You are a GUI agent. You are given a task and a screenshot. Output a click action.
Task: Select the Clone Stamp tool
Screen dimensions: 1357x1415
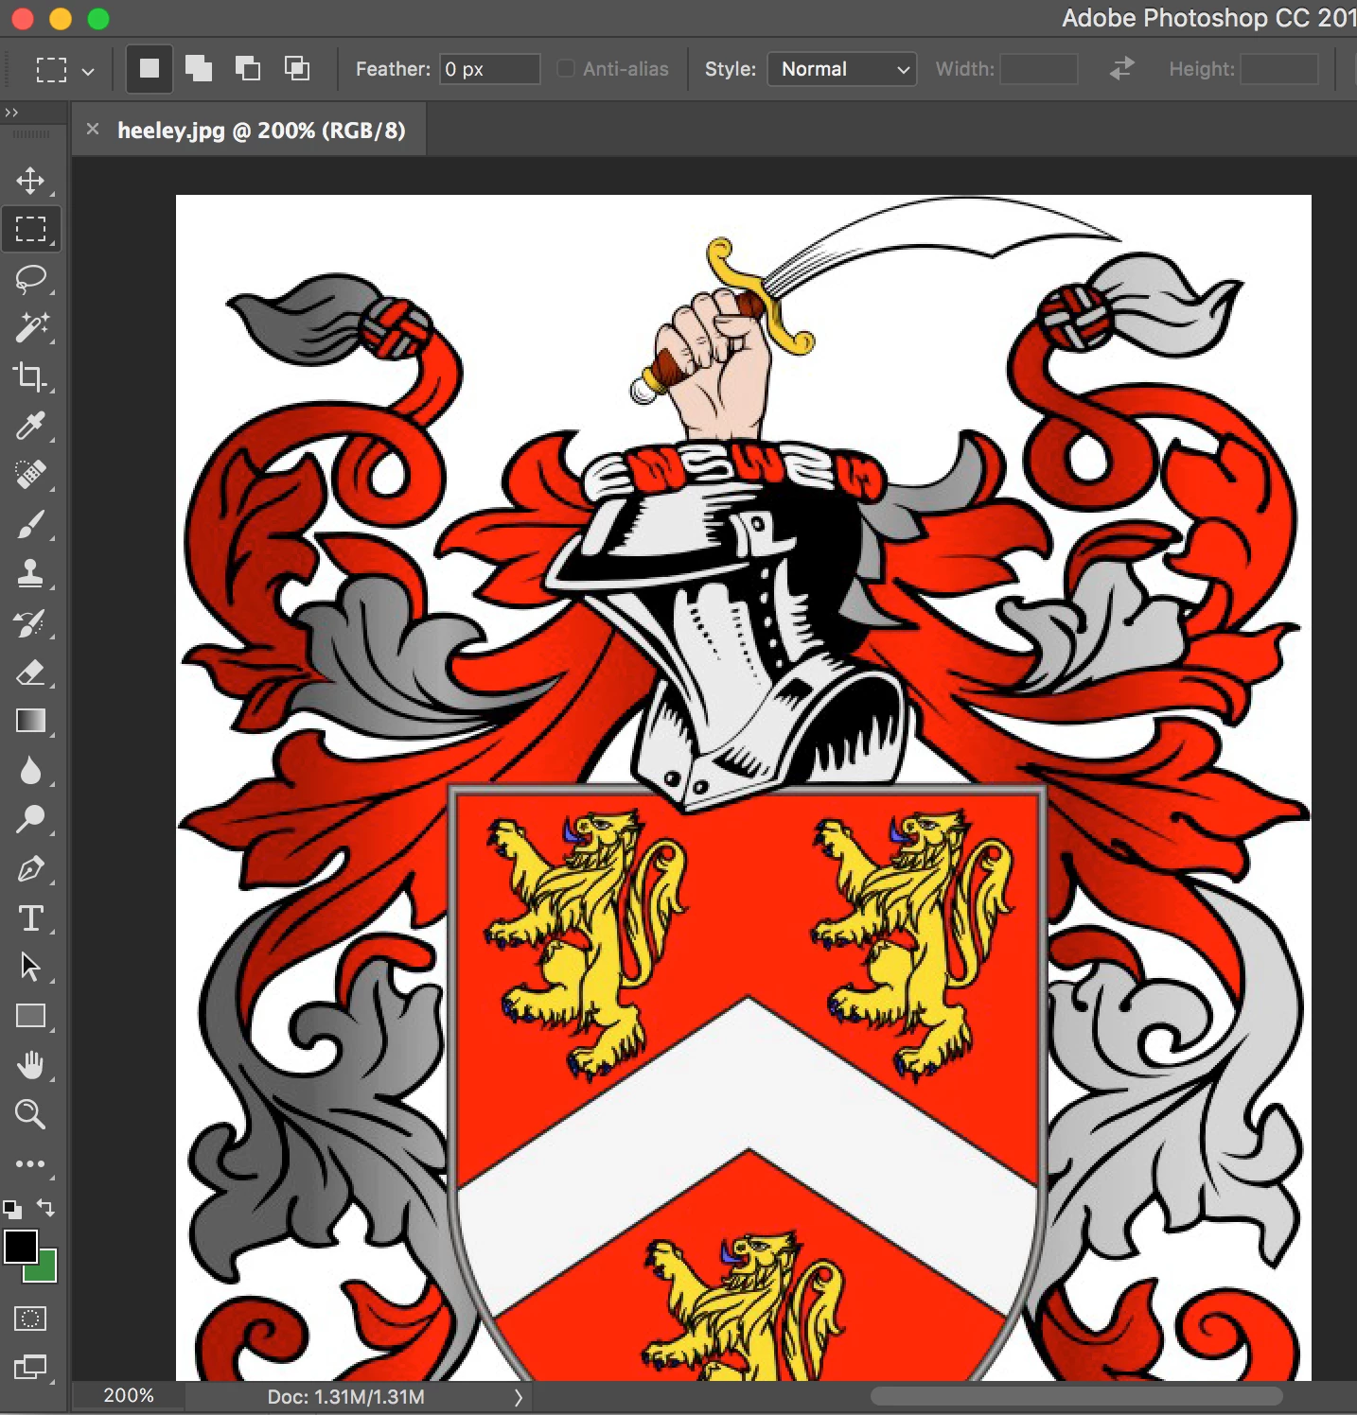[x=30, y=573]
